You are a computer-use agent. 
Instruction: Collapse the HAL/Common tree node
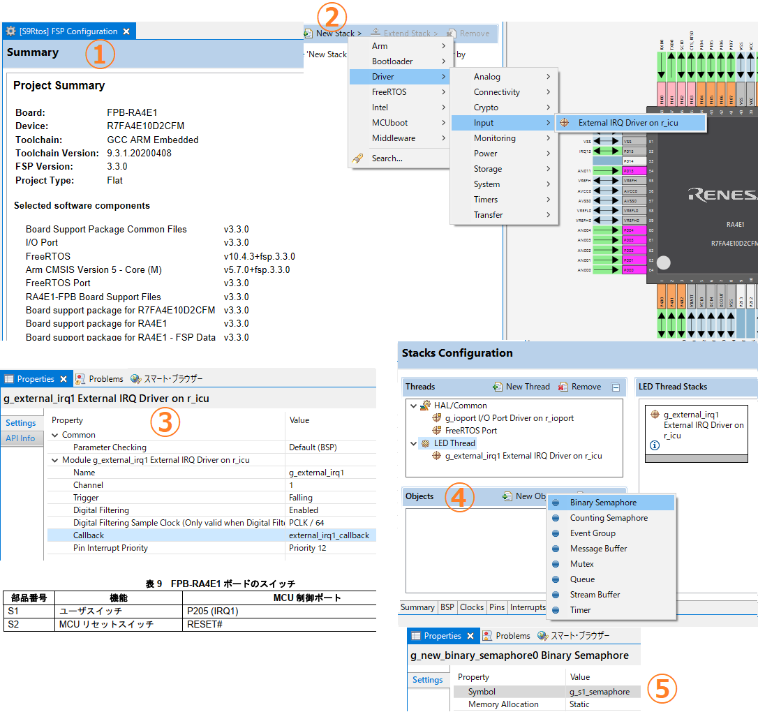point(413,406)
